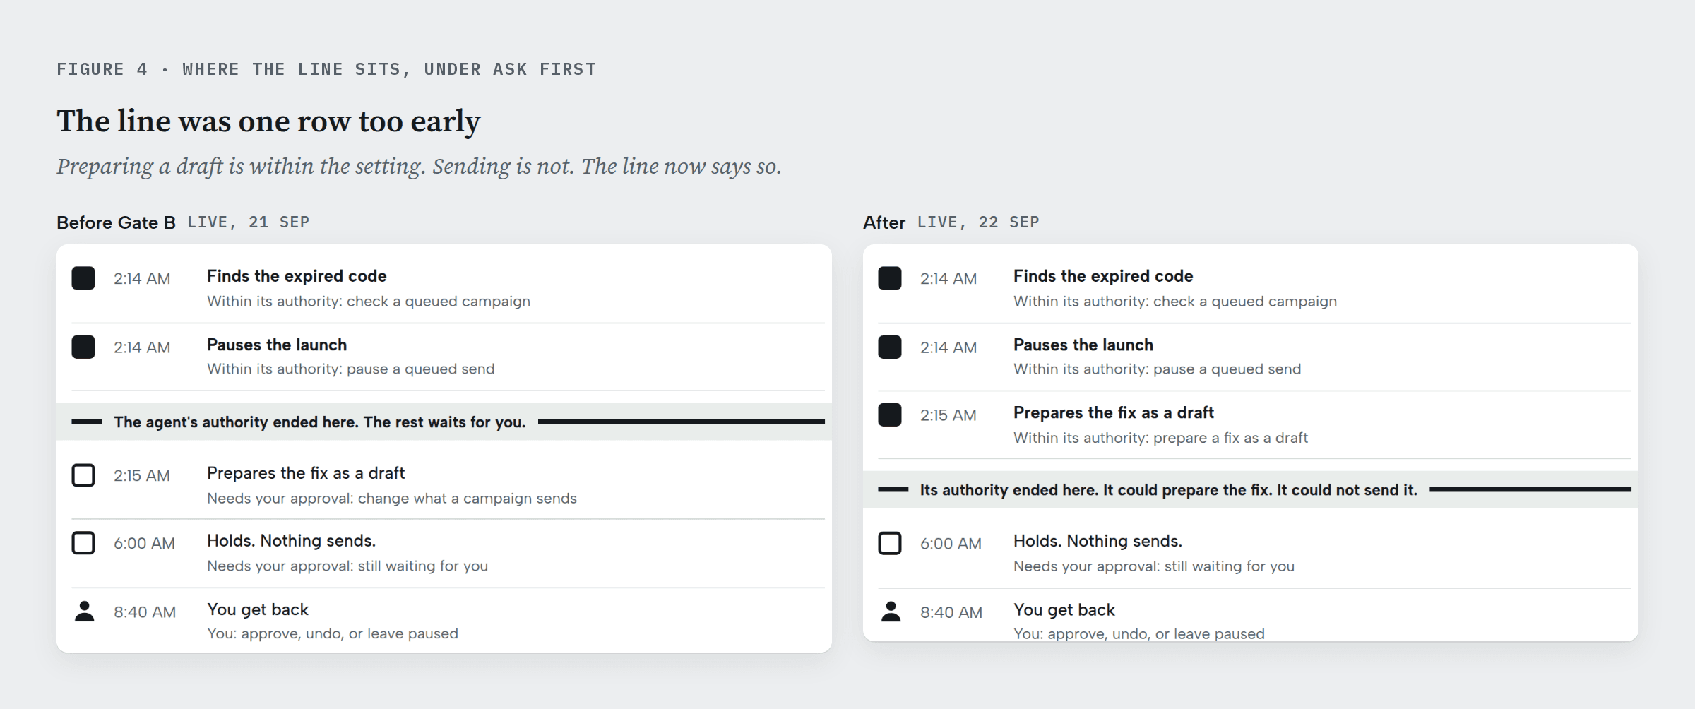
Task: Click the italic subtitle 'Preparing a draft is within the setting'
Action: click(419, 167)
